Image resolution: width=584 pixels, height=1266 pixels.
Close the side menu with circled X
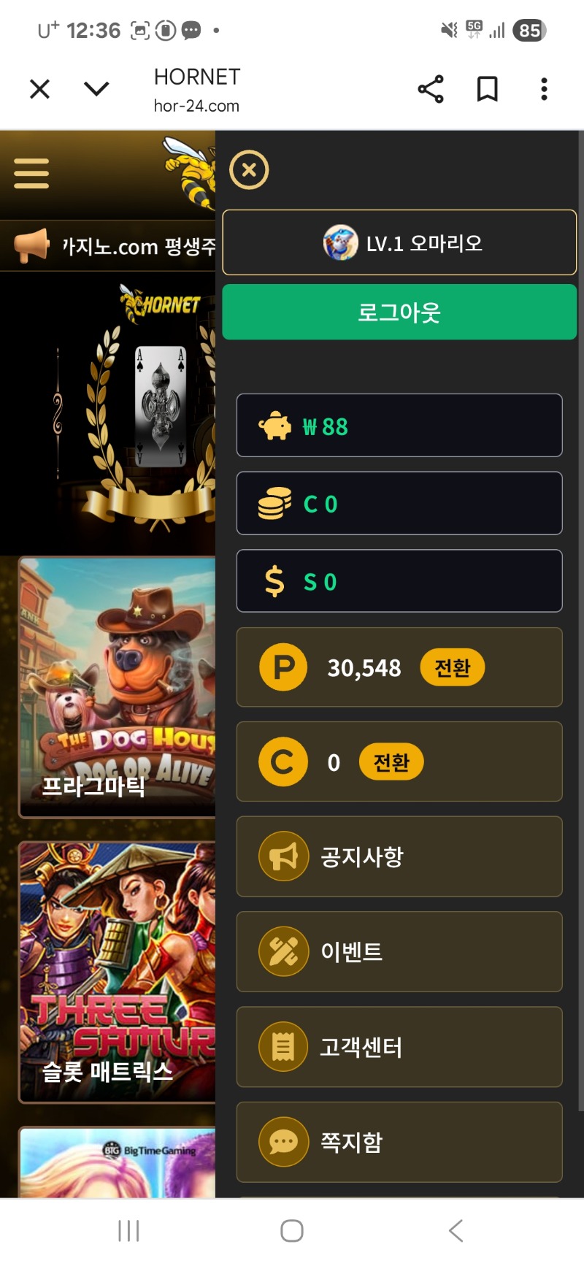249,170
